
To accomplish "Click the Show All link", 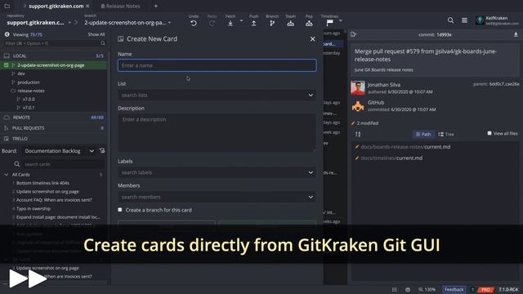I will (96, 34).
